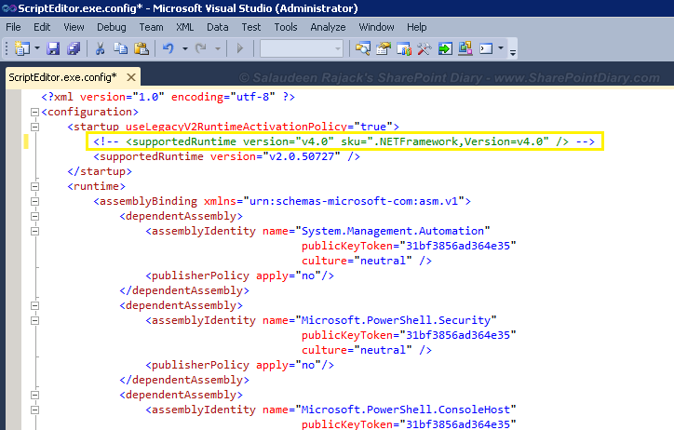Viewport: 674px width, 430px height.
Task: Click the first publisherPolicy apply="no" line
Action: click(x=240, y=275)
